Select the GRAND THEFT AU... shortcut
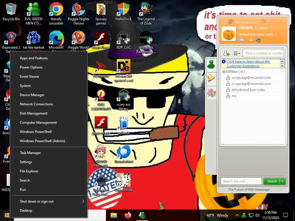 pyautogui.click(x=101, y=156)
